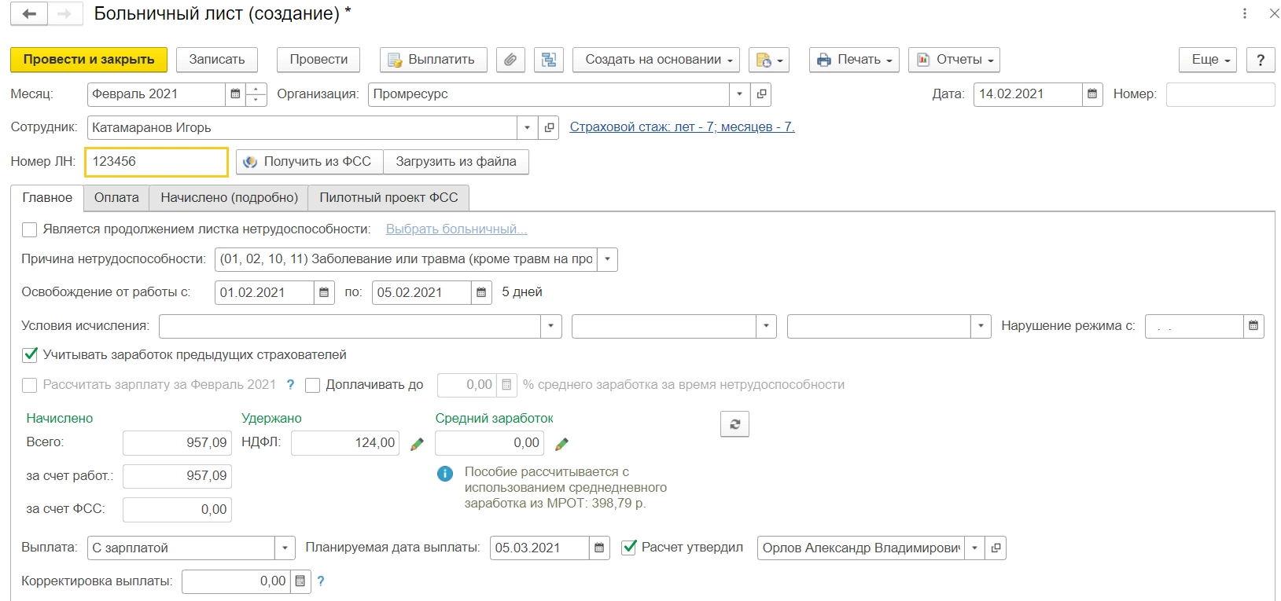1281x601 pixels.
Task: Open calculator for Корректировка выплаты
Action: [300, 581]
